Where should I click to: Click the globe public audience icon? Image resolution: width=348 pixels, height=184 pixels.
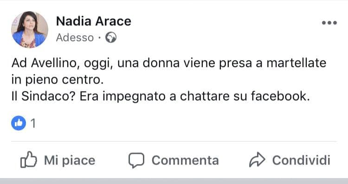111,37
